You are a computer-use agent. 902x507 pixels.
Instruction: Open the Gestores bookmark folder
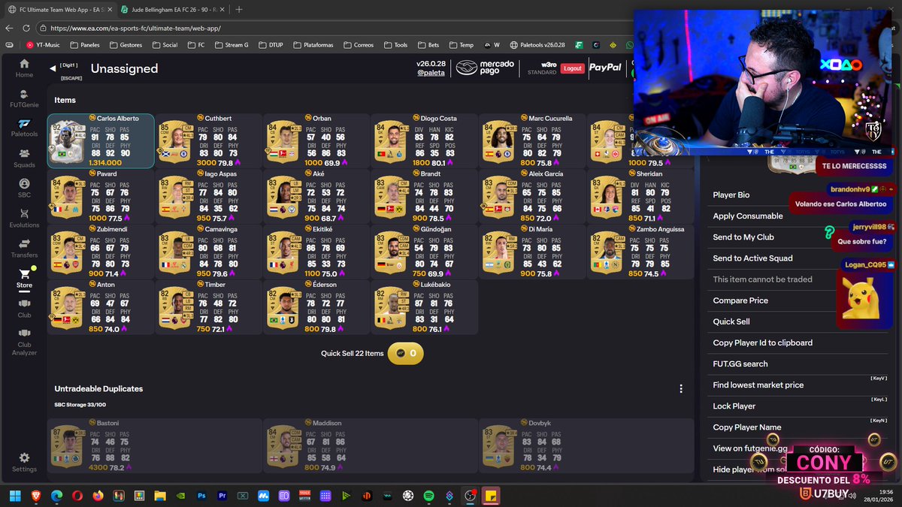tap(126, 45)
